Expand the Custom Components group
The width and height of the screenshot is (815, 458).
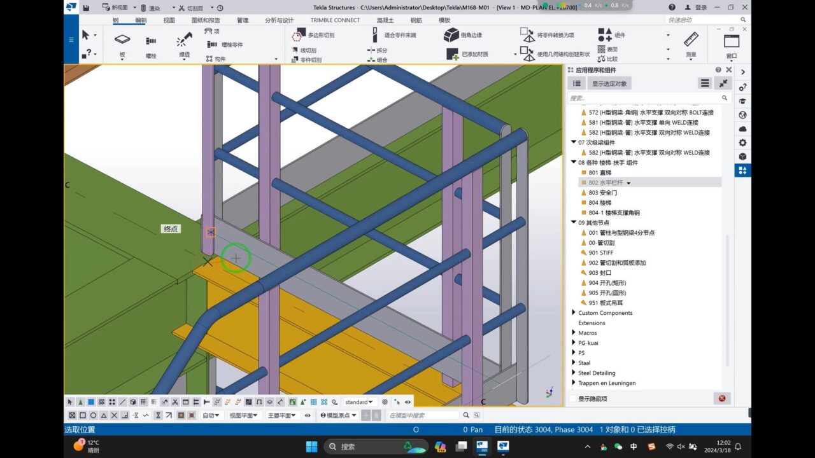(573, 313)
